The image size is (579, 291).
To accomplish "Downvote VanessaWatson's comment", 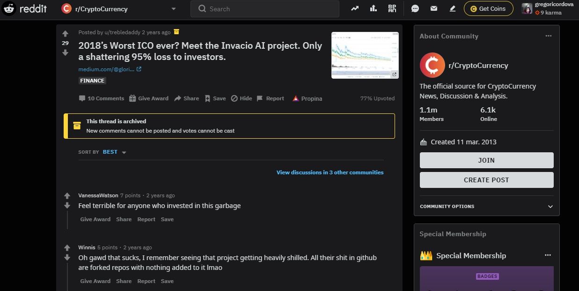I will (x=67, y=205).
